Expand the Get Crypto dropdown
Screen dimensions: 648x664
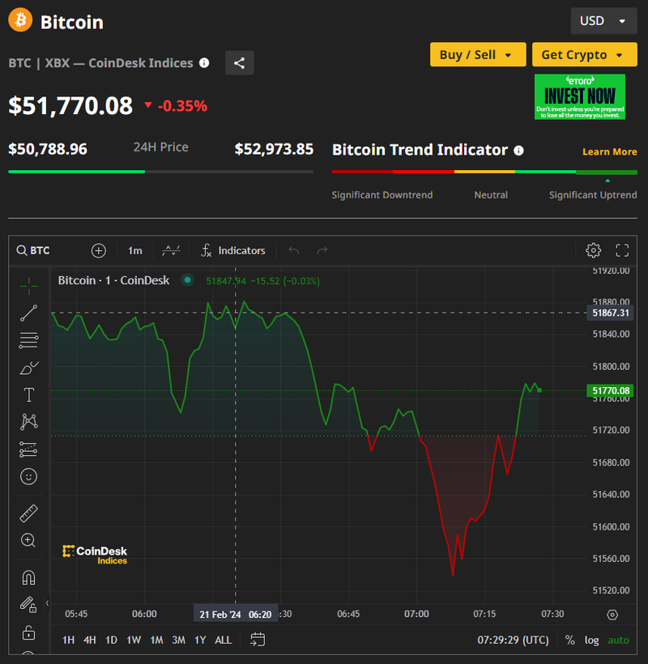tap(584, 54)
